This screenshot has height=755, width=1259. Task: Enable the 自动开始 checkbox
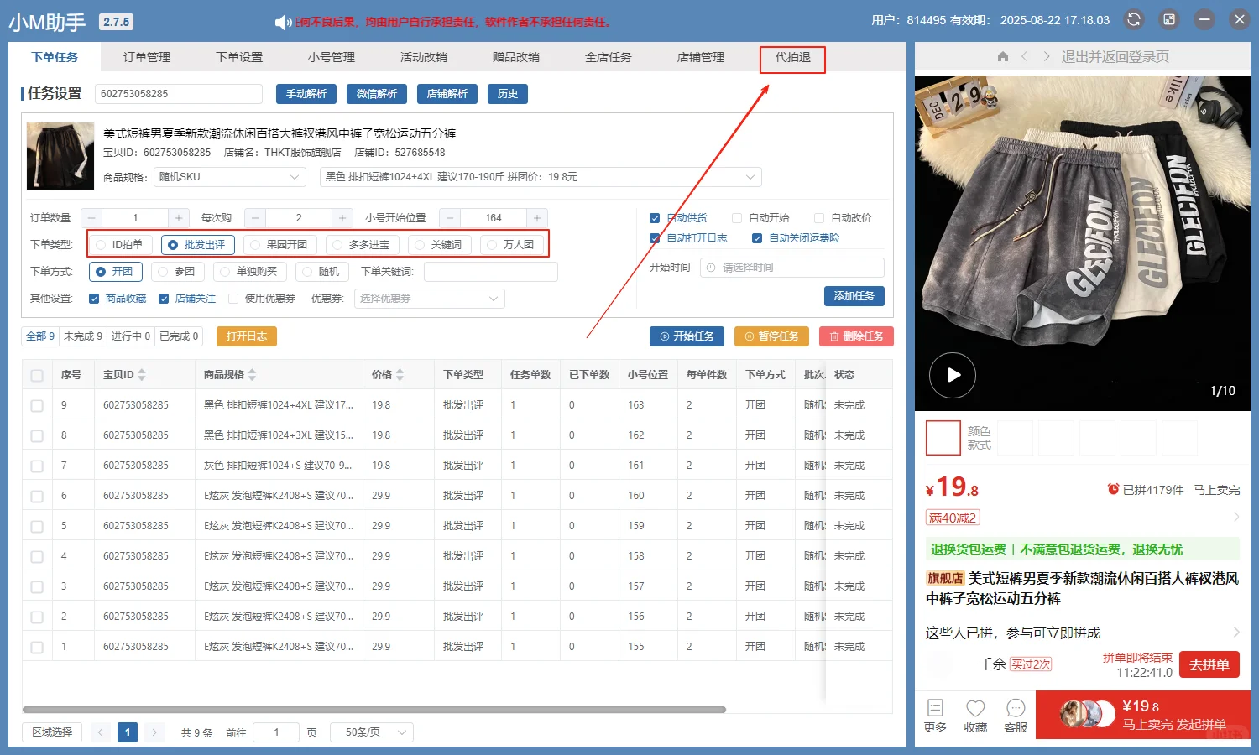pyautogui.click(x=738, y=217)
